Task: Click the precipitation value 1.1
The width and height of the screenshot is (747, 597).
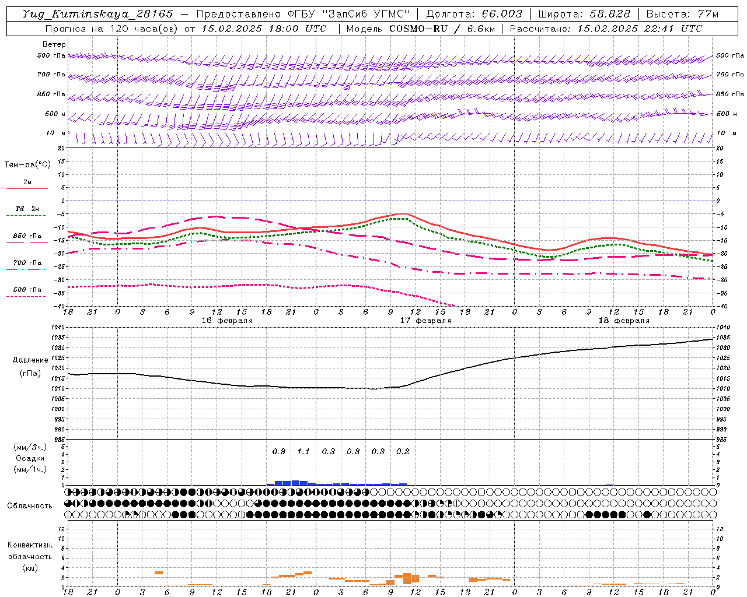Action: (x=303, y=451)
